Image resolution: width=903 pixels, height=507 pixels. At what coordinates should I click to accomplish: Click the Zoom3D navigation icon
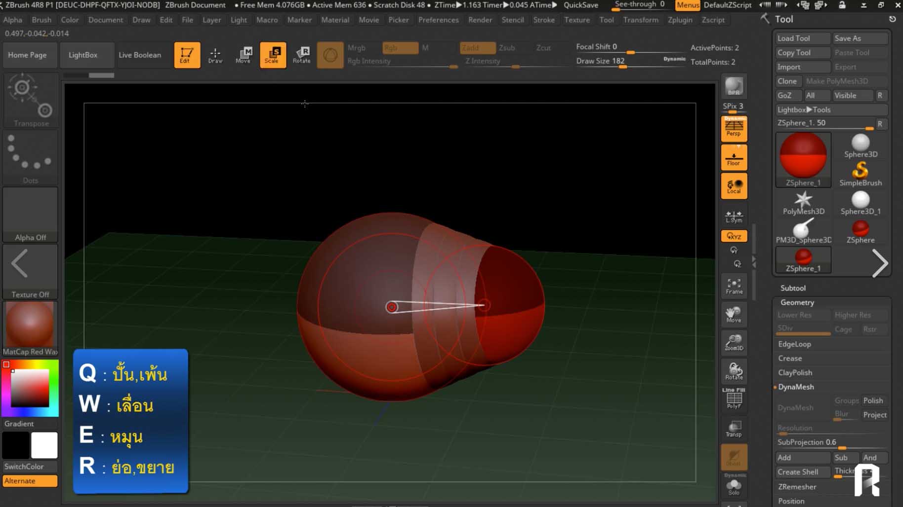click(x=734, y=342)
